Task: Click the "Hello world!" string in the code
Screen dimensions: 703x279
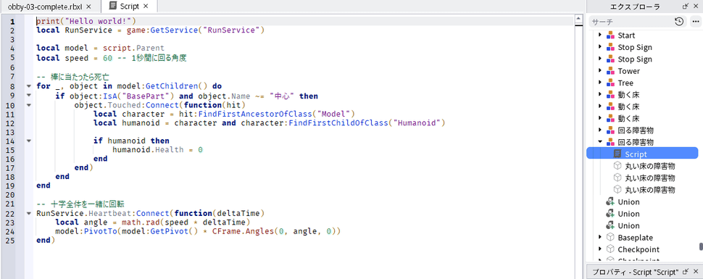Action: click(x=98, y=21)
